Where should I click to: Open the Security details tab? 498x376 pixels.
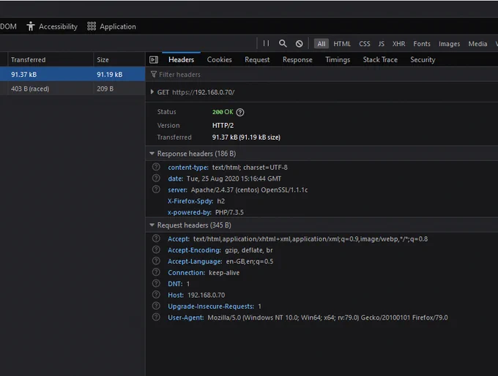[x=423, y=60]
